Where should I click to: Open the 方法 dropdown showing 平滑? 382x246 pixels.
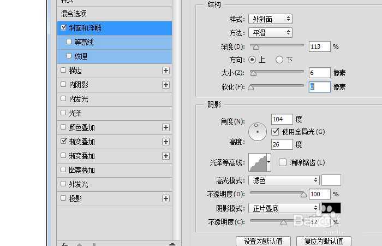coord(270,33)
